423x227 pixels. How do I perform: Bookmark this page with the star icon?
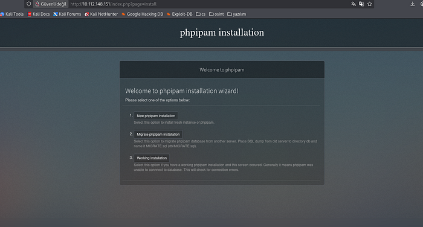coord(370,4)
